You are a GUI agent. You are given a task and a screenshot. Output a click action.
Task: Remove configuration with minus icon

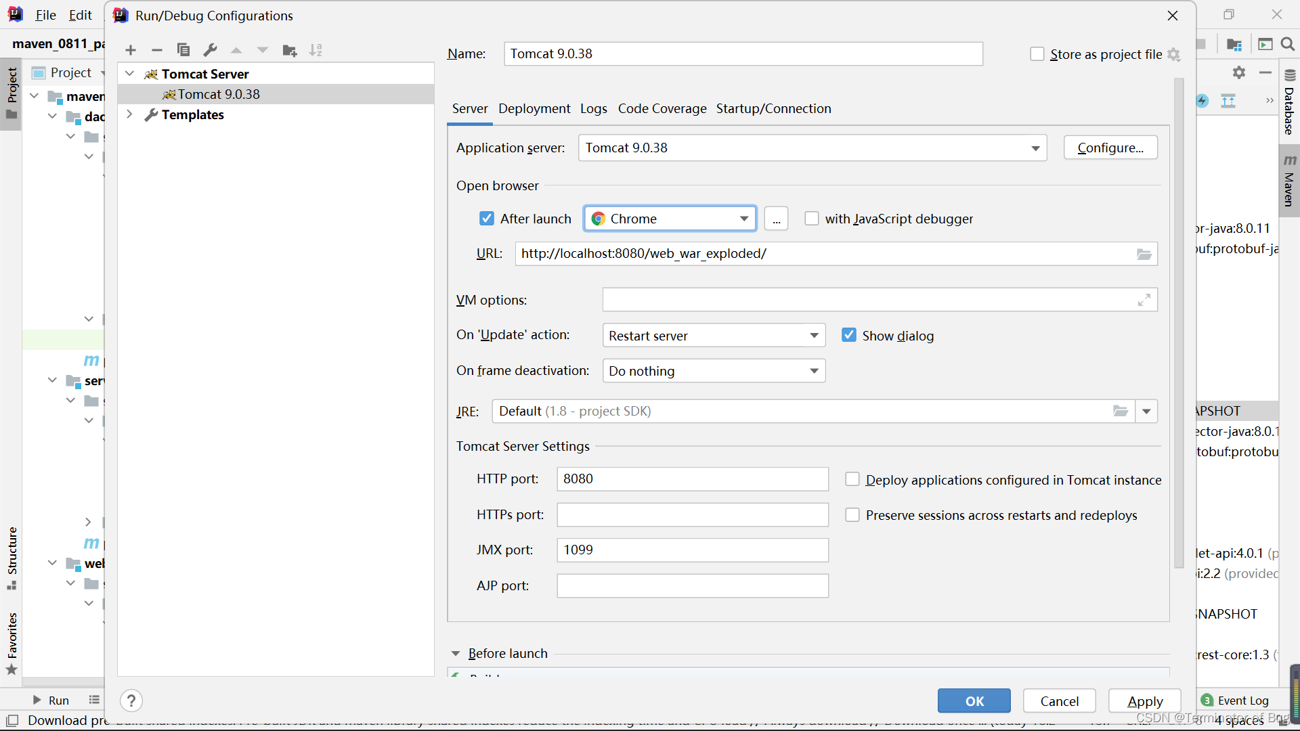157,50
